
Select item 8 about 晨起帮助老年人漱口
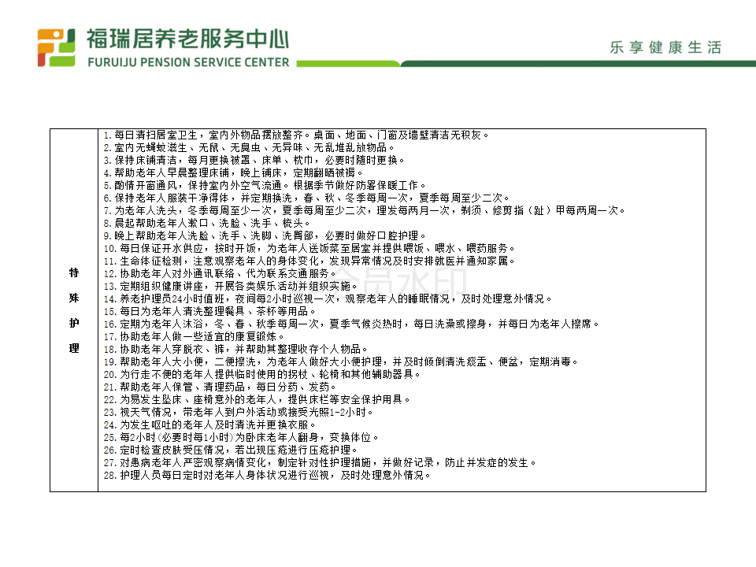[x=207, y=223]
